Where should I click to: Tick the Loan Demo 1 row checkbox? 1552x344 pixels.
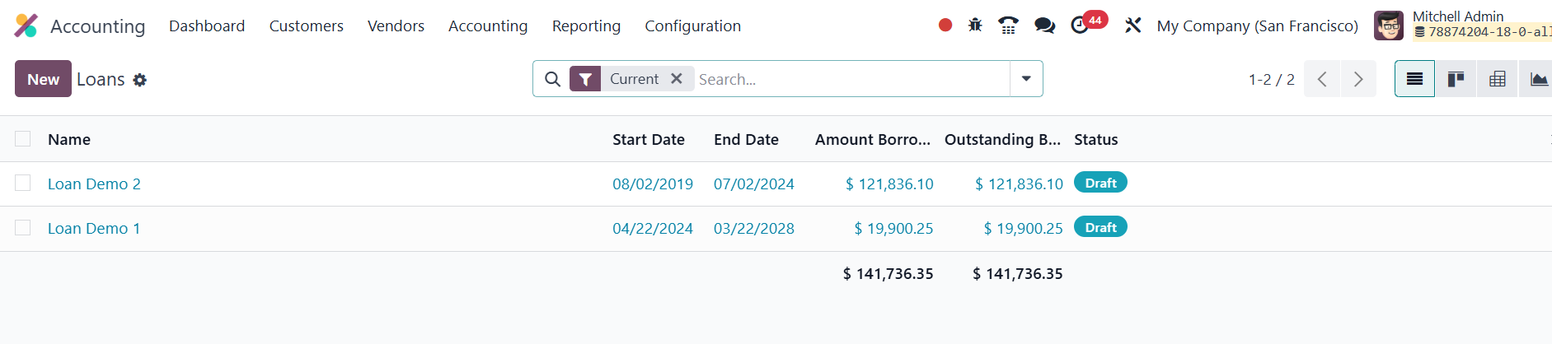coord(23,227)
